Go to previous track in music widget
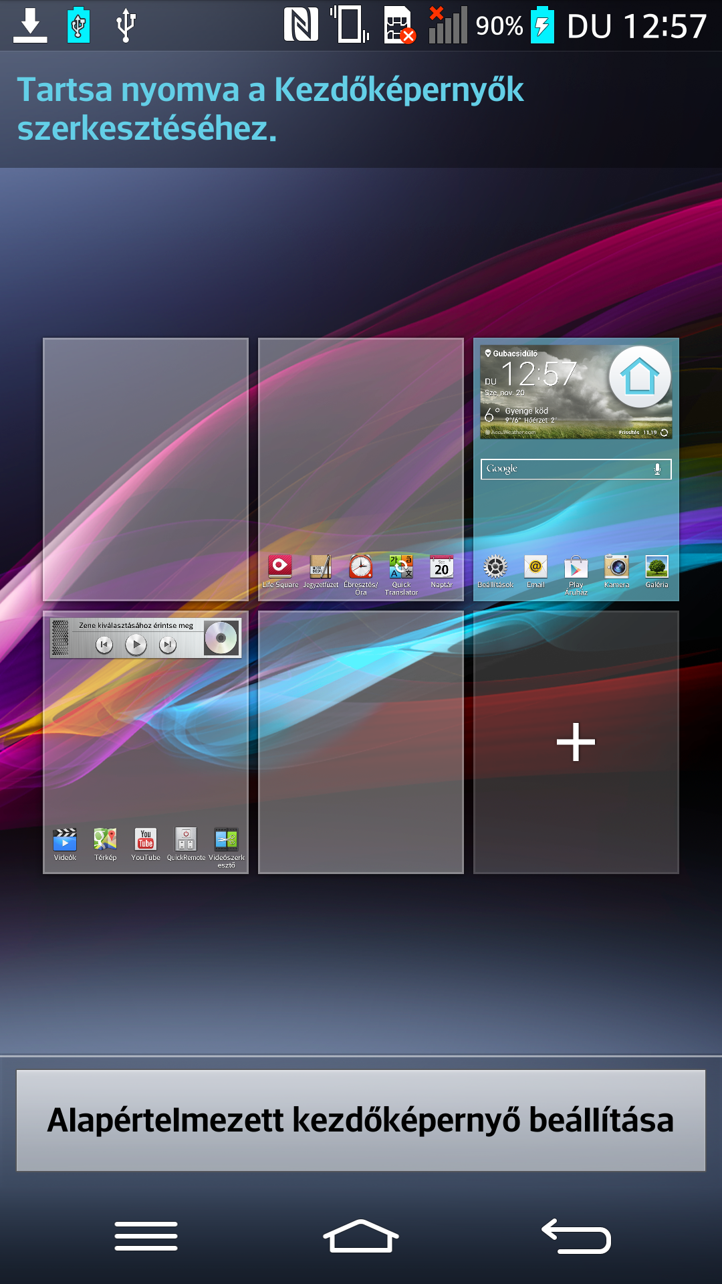The width and height of the screenshot is (722, 1284). click(104, 645)
